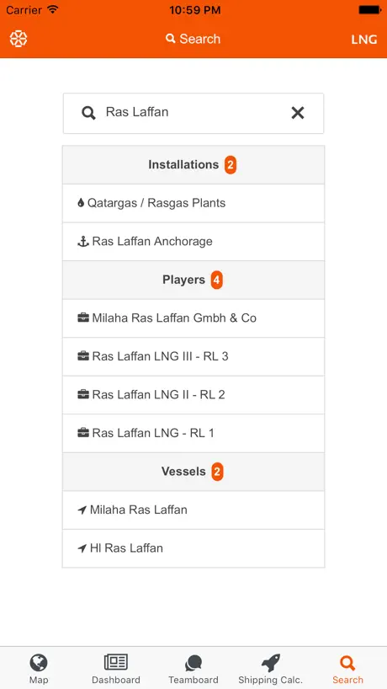
Task: Open the Dashboard tab
Action: 116,668
